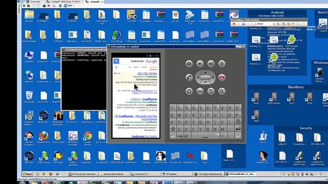Select the Libraries desktop icon
Screen dimensions: 328x184
tap(29, 16)
